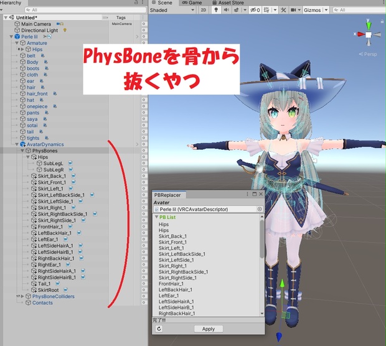Click the Apply button in PBReplacer
Screen dimensions: 386x346
tap(209, 329)
